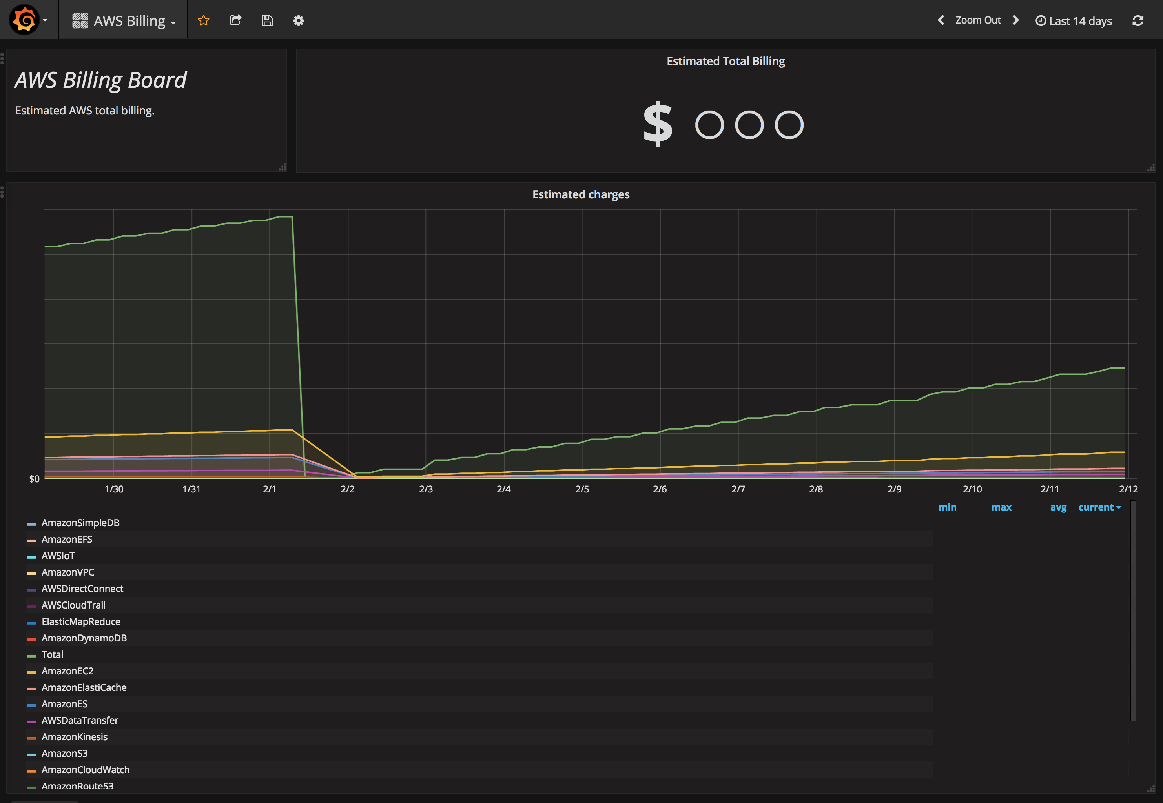
Task: Open the AWS Billing dashboard picker dropdown
Action: point(124,21)
